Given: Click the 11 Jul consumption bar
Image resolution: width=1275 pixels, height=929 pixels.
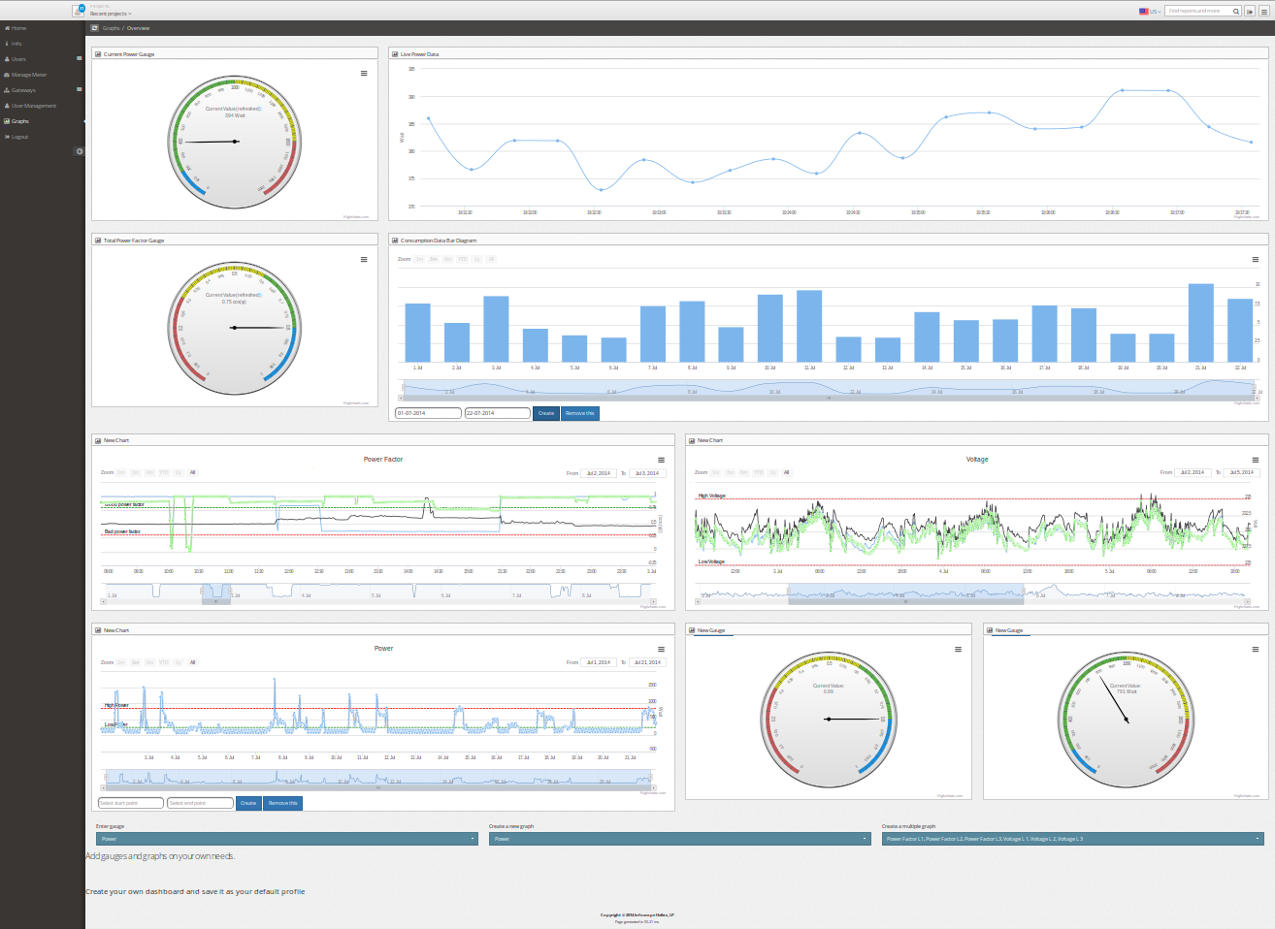Looking at the screenshot, I should 809,327.
